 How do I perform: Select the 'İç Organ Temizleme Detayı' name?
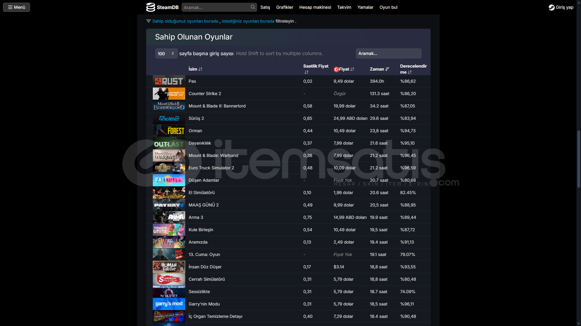(x=215, y=316)
